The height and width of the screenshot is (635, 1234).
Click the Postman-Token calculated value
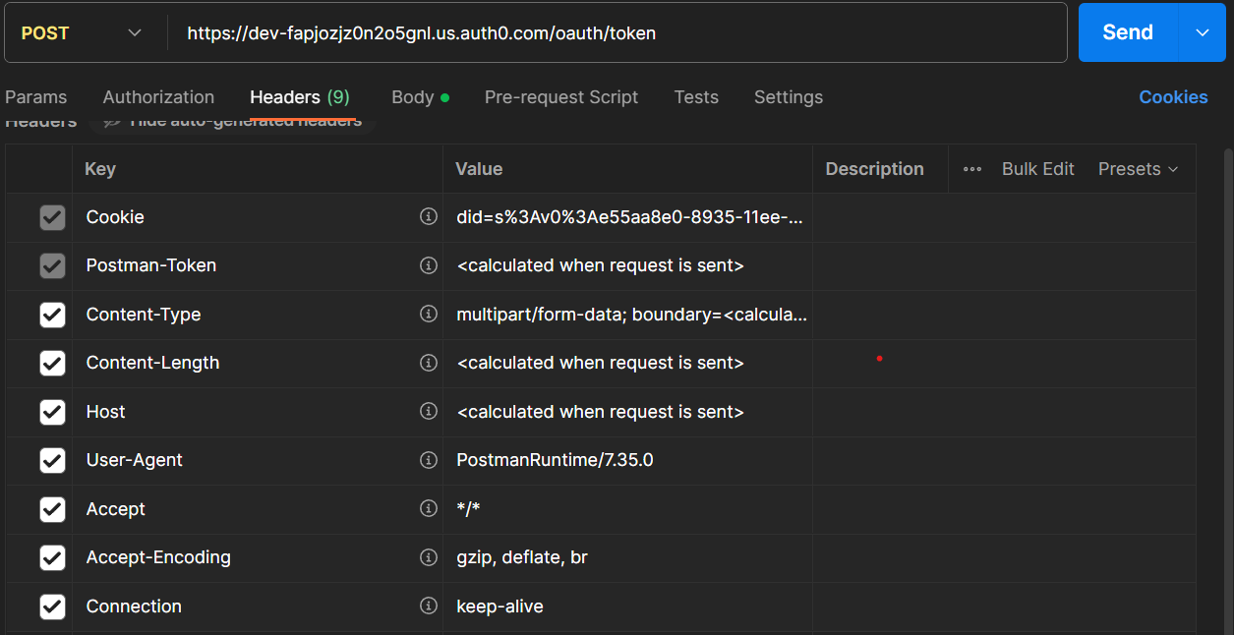click(x=600, y=265)
